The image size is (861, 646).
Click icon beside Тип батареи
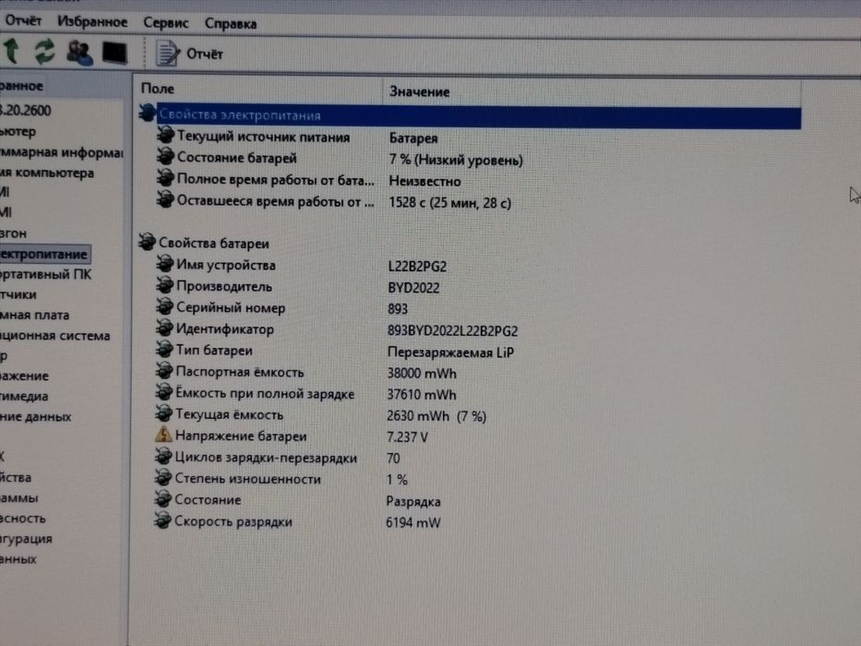point(164,348)
